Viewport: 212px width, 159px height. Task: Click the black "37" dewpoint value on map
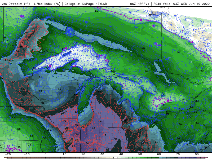[150, 15]
